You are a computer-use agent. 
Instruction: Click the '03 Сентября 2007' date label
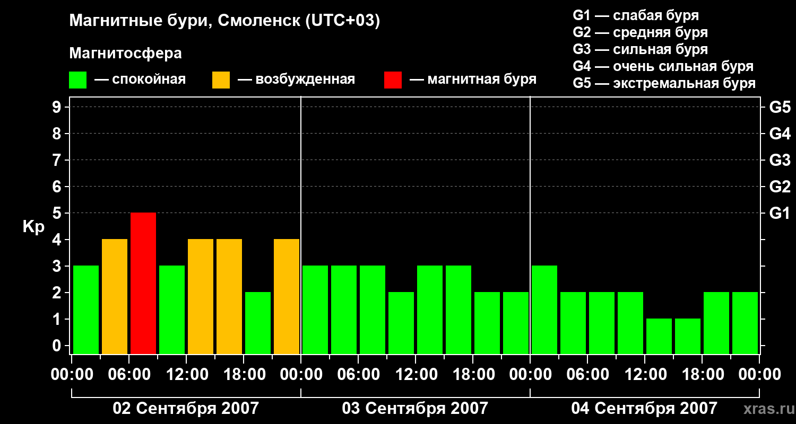point(415,408)
